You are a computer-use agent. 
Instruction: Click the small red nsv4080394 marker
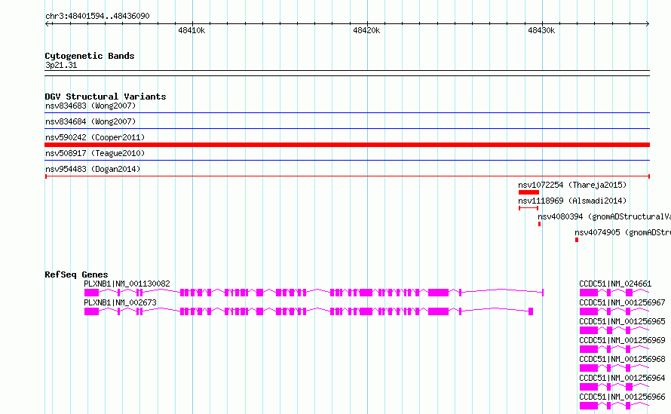point(539,224)
